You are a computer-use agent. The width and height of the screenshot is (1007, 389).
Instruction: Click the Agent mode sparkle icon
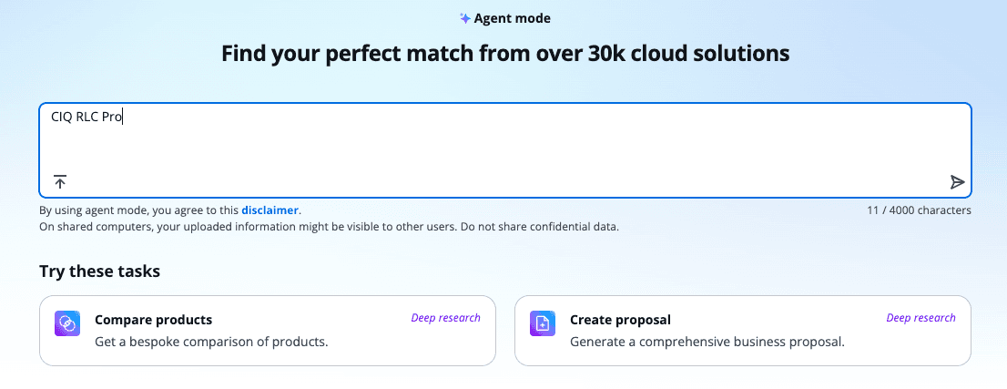[465, 18]
